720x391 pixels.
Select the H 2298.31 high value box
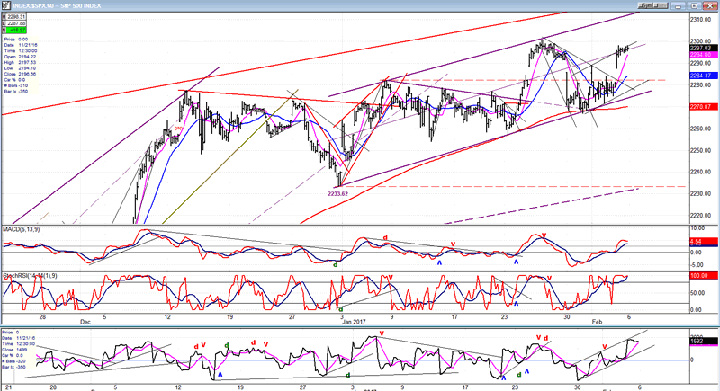[17, 16]
